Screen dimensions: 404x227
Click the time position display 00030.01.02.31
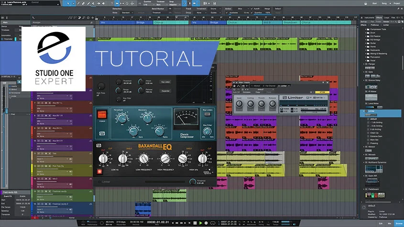point(158,222)
